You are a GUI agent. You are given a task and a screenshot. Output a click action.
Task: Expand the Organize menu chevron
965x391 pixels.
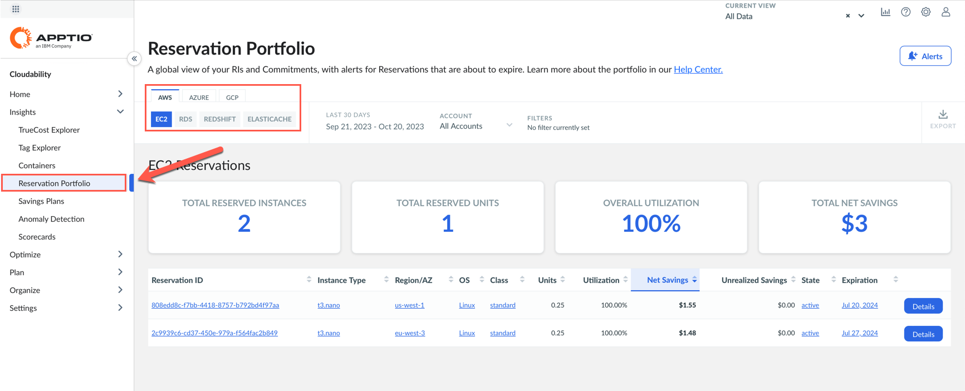click(x=120, y=290)
